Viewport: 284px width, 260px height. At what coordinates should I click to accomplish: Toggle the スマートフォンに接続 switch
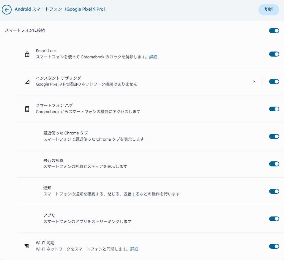click(x=274, y=31)
